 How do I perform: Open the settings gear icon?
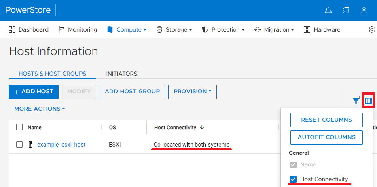point(372,29)
